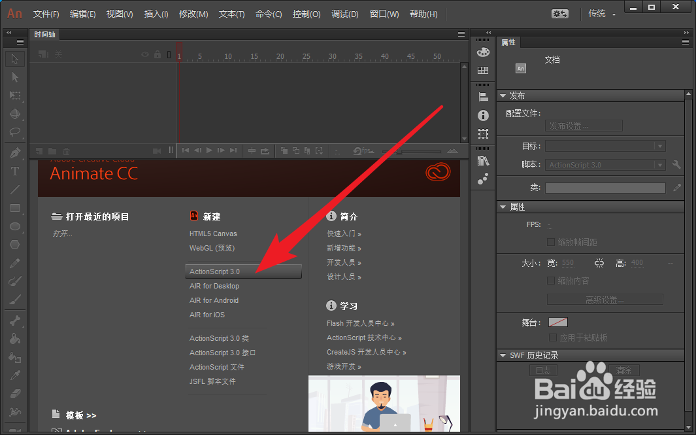Collapse the right panel dock arrows

pyautogui.click(x=686, y=33)
